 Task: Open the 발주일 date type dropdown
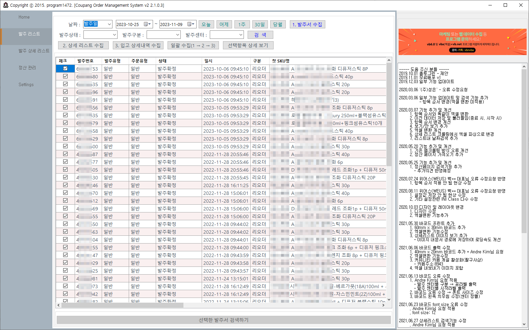coord(98,24)
